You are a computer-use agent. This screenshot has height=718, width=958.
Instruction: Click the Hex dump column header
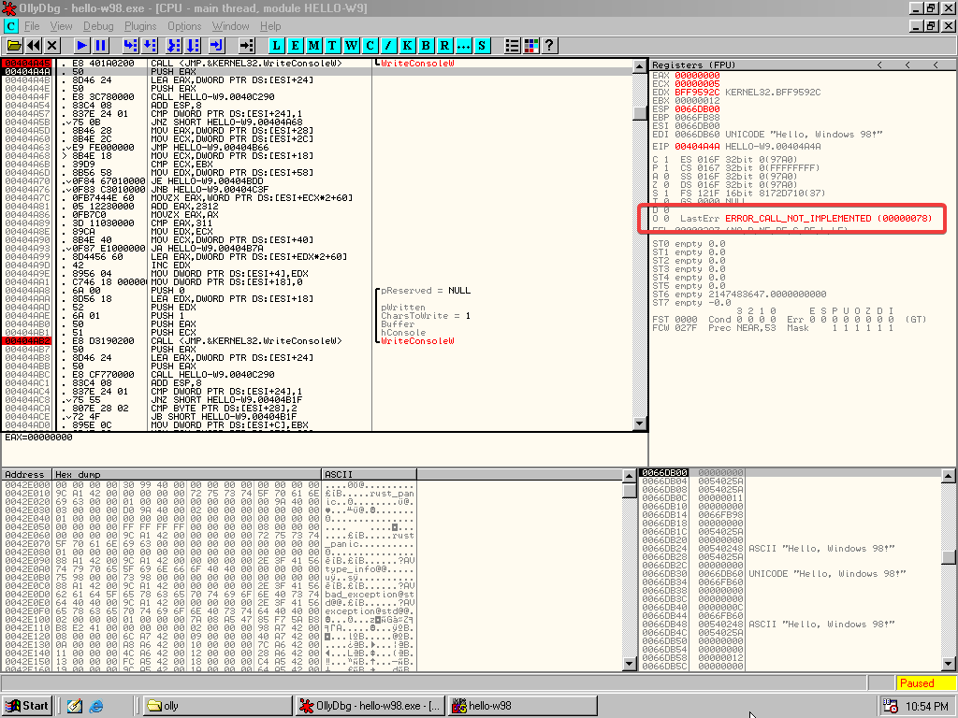pyautogui.click(x=186, y=474)
